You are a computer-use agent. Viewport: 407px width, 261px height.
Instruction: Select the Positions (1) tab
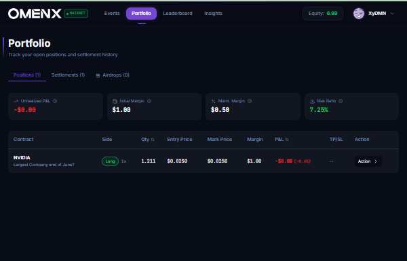click(x=27, y=75)
